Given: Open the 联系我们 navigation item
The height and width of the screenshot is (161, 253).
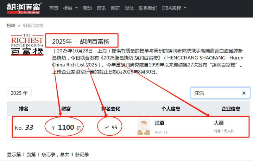Looking at the screenshot, I should [148, 8].
